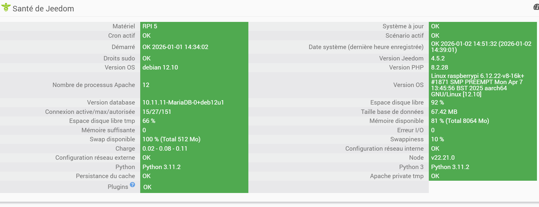The image size is (539, 207).
Task: Click the Jeedom version 4.5.2 value
Action: pos(438,58)
